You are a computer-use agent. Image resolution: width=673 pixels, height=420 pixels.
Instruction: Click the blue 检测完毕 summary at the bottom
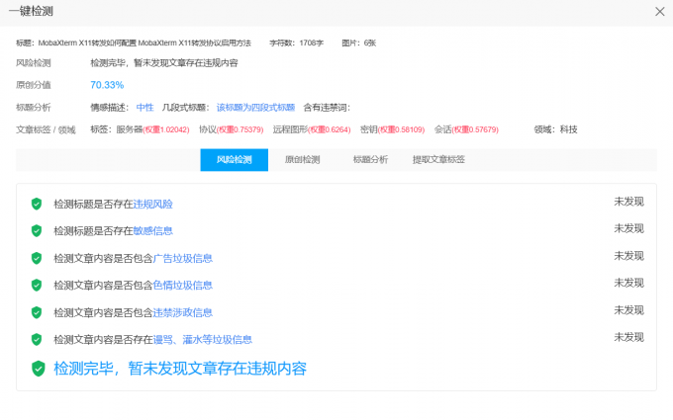tap(180, 369)
